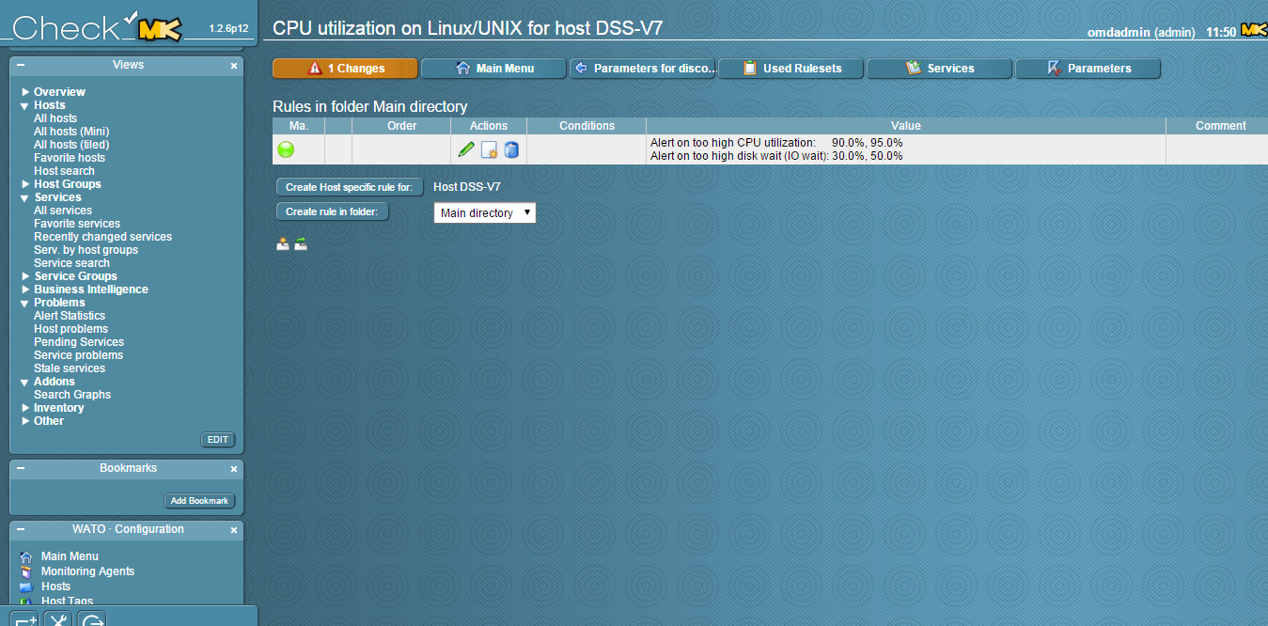Collapse the Services tree node
Image resolution: width=1268 pixels, height=626 pixels.
[x=25, y=197]
